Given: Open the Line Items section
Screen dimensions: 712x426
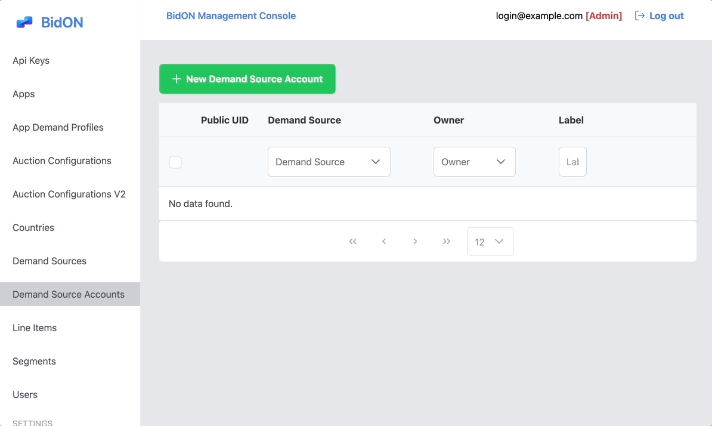Looking at the screenshot, I should pos(35,328).
